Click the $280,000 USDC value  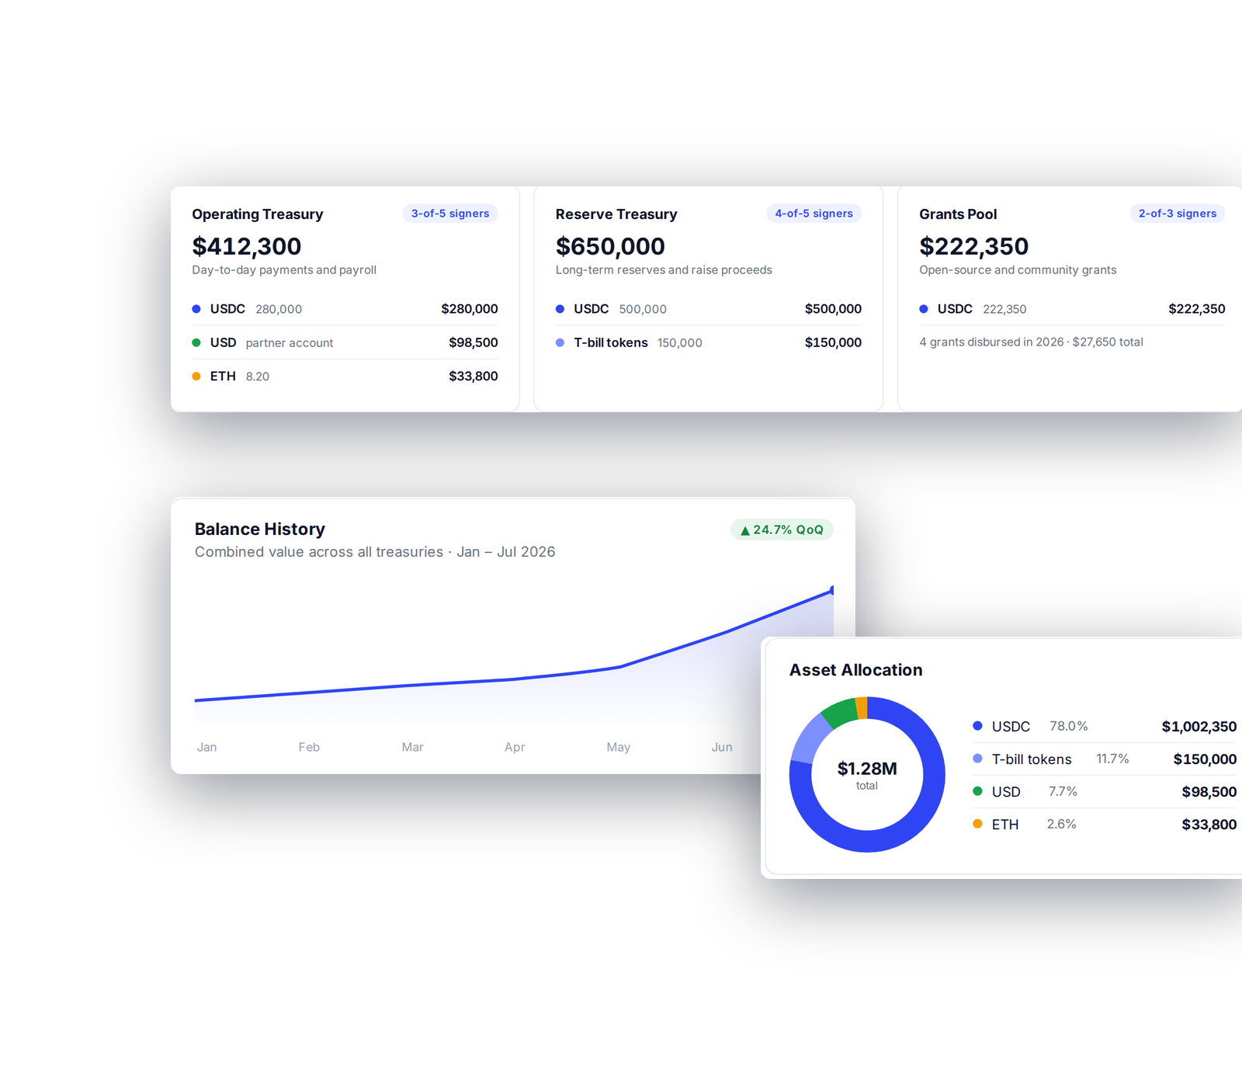click(470, 309)
